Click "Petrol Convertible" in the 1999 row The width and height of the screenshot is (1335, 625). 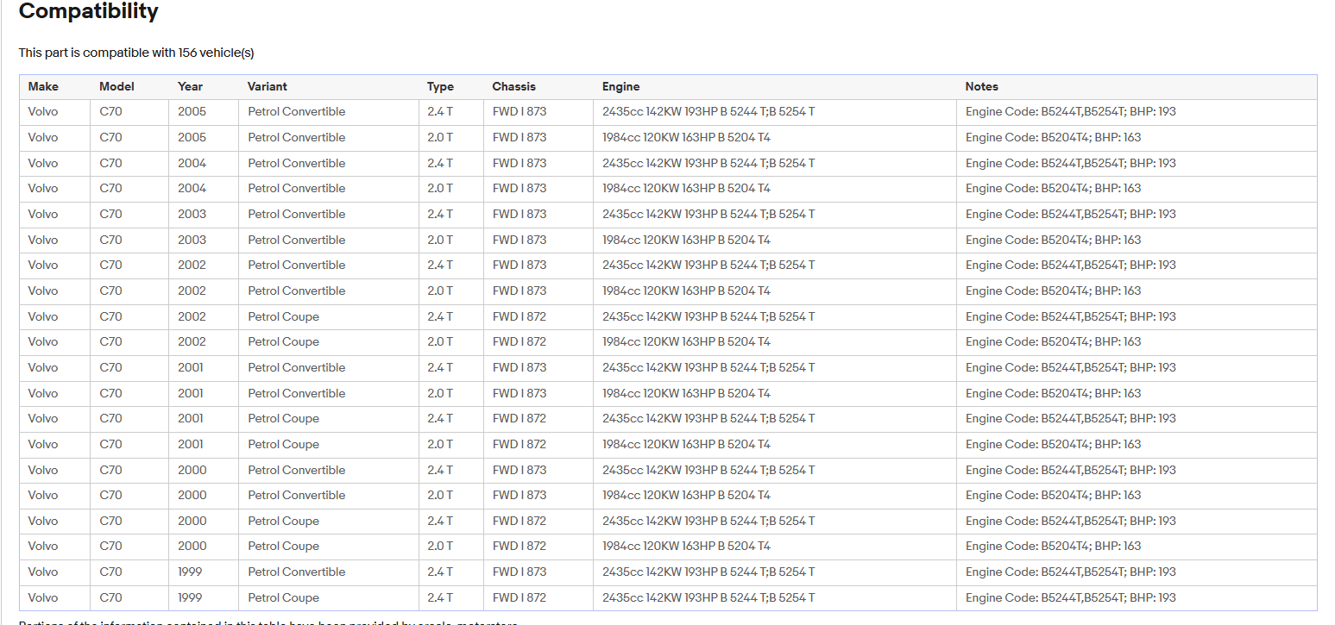click(x=296, y=572)
